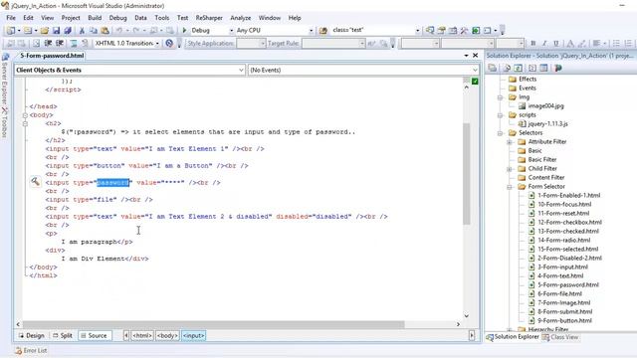Open the Analyze menu
Image resolution: width=637 pixels, height=358 pixels.
[x=241, y=18]
